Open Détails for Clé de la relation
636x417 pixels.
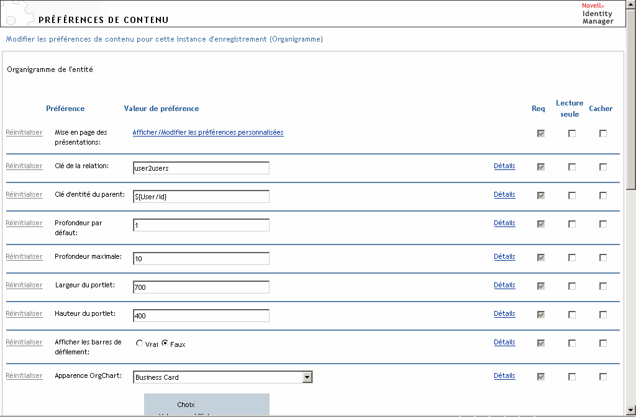504,166
